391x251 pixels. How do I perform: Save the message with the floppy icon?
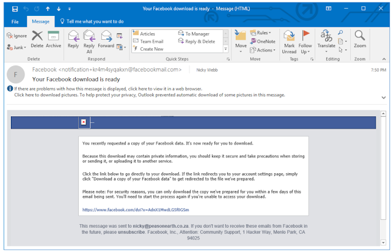(15, 9)
